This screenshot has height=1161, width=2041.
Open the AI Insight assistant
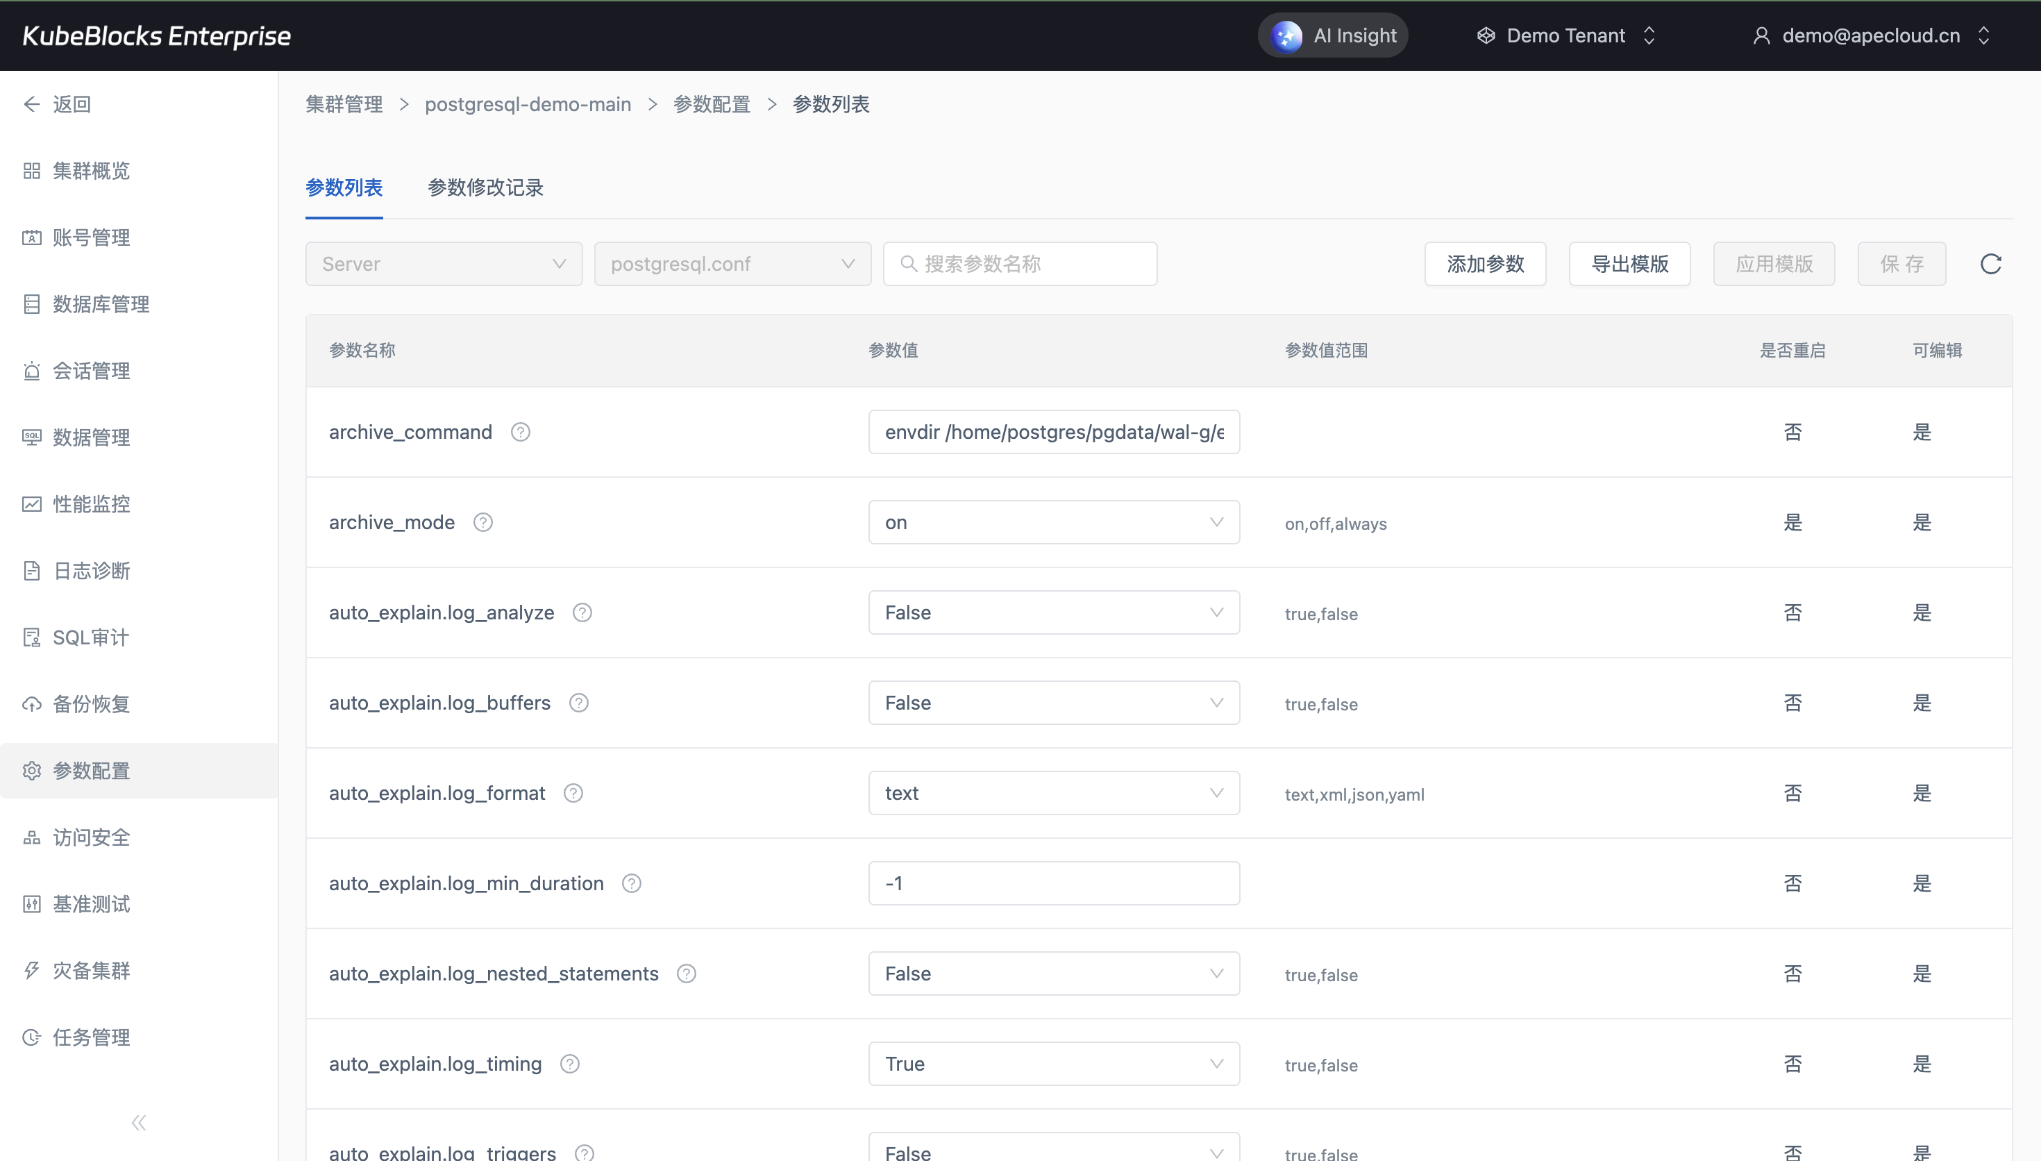coord(1334,36)
